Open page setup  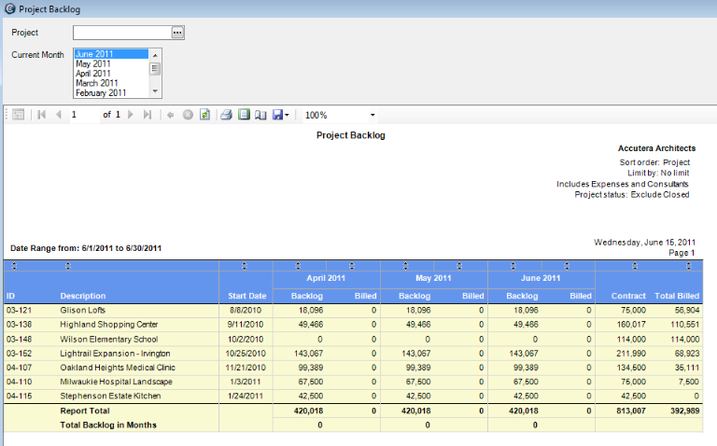click(260, 115)
